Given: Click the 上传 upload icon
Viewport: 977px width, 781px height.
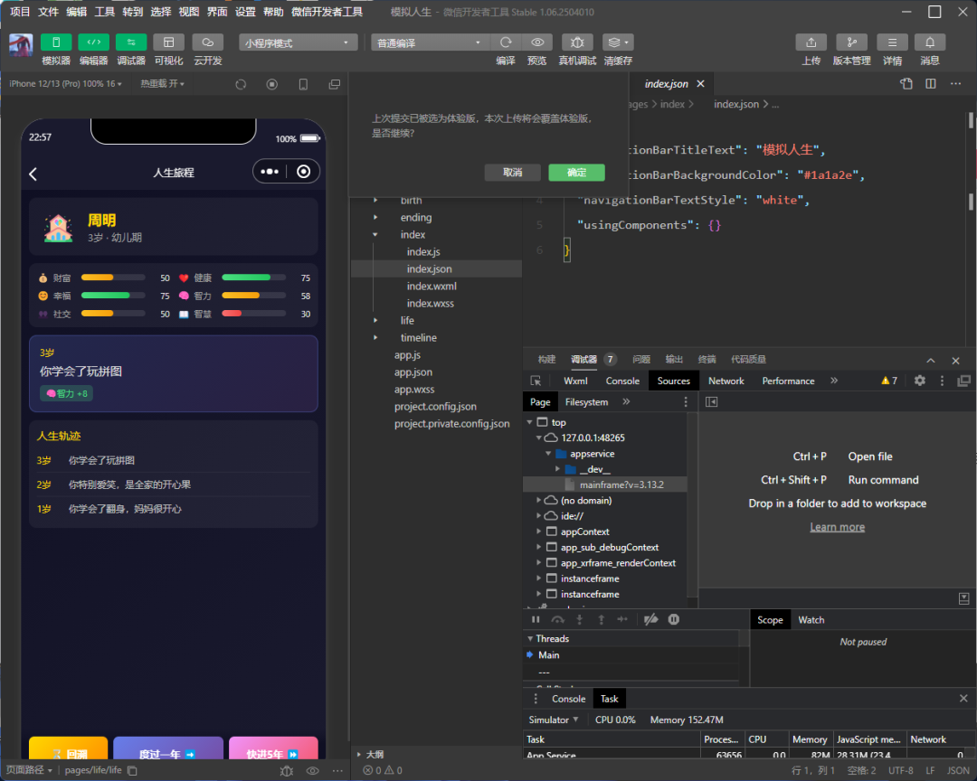Looking at the screenshot, I should coord(811,42).
